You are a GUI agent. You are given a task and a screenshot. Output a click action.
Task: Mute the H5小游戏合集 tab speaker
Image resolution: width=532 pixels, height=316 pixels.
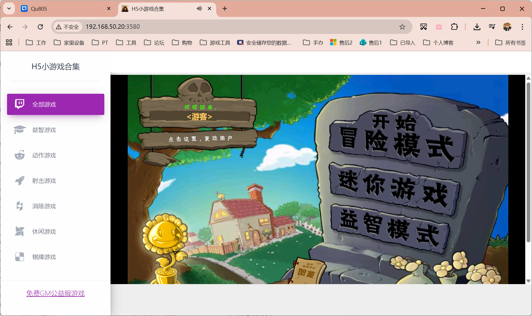[x=199, y=8]
